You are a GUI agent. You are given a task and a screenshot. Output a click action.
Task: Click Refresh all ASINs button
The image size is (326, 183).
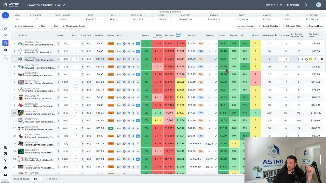click(292, 26)
